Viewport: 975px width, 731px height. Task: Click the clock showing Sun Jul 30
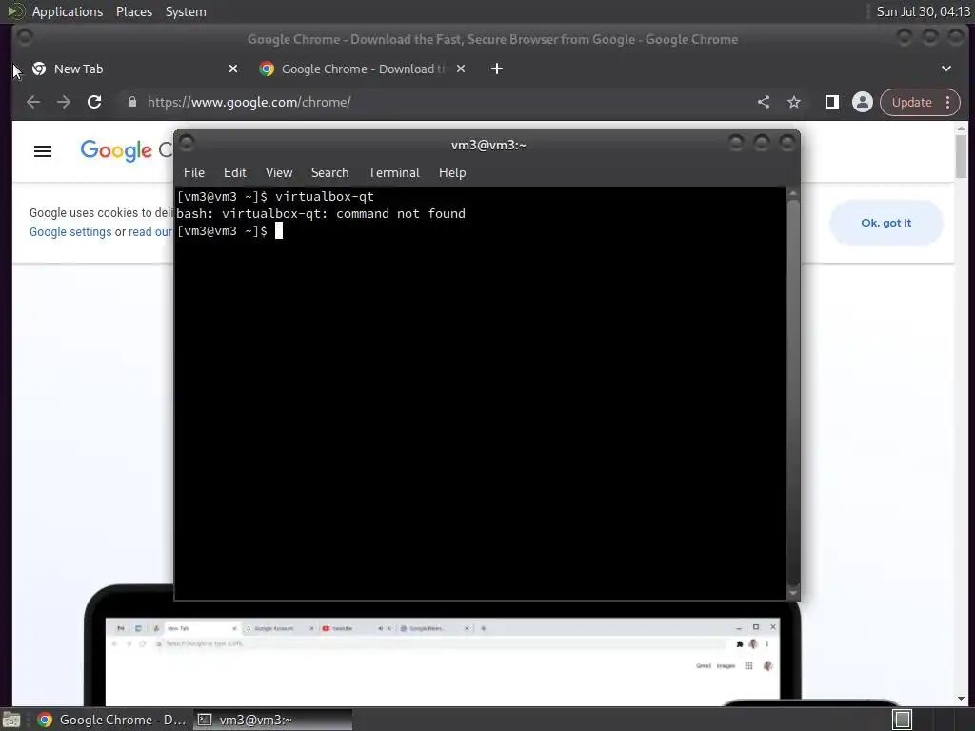(x=923, y=11)
